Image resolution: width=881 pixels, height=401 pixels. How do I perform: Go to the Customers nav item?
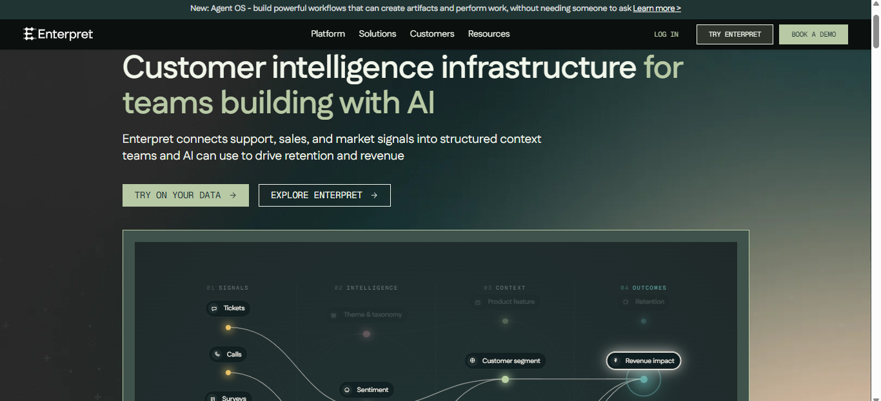pyautogui.click(x=432, y=33)
